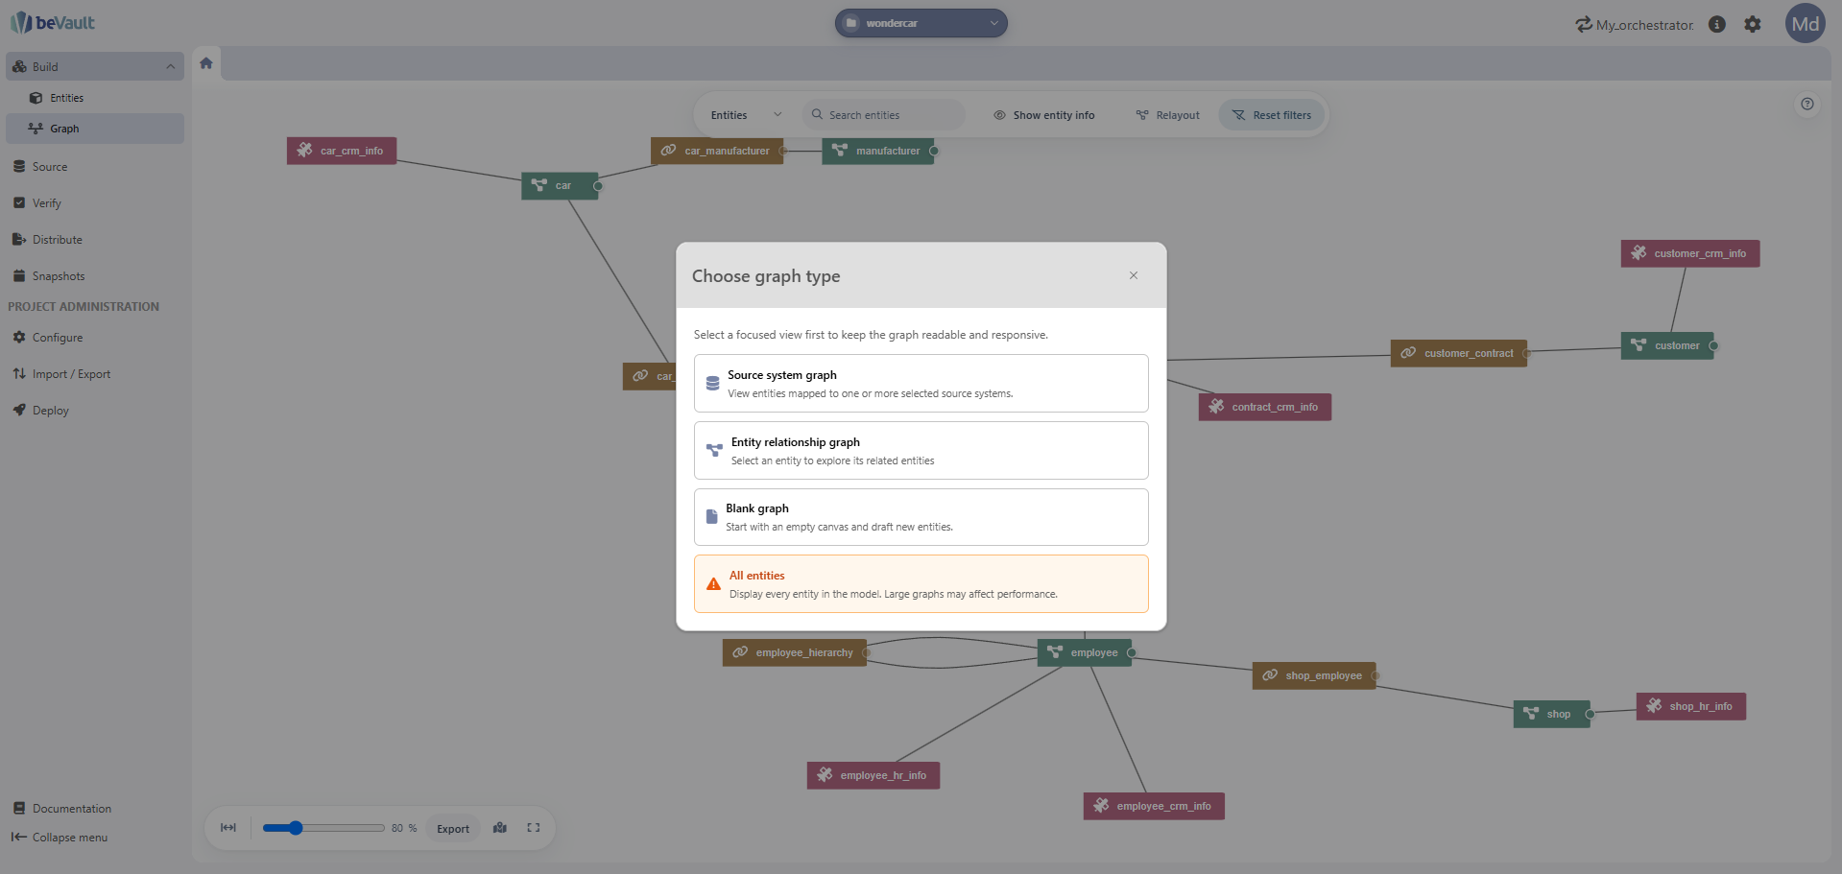Open the Deploy page

pos(94,411)
